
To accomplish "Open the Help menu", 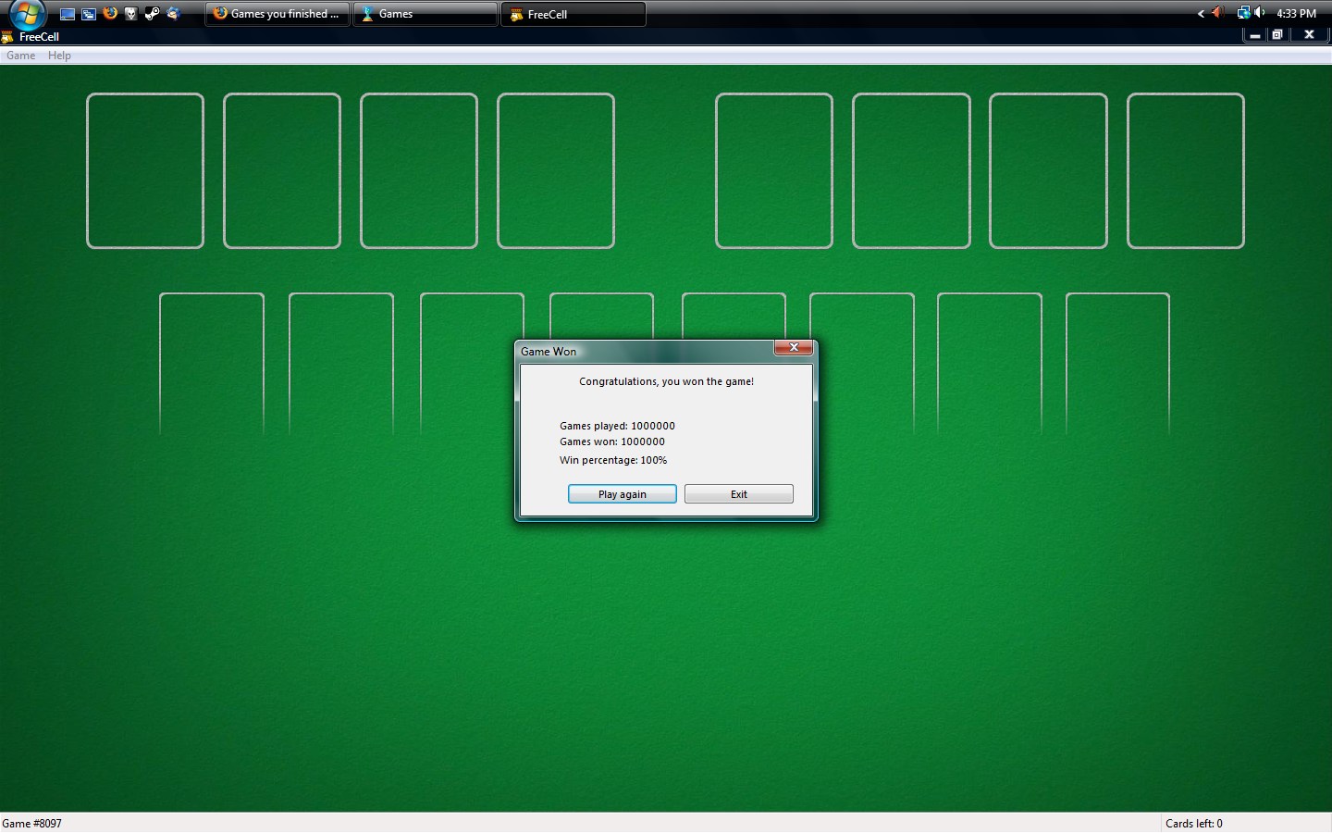I will click(x=59, y=56).
